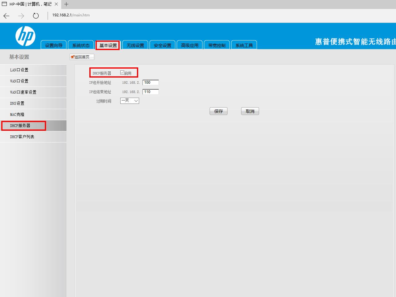
Task: Open the 系统工具 tab
Action: point(244,45)
